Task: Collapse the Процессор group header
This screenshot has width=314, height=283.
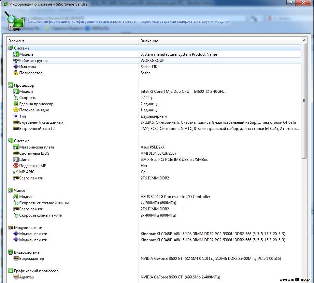Action: pos(24,85)
